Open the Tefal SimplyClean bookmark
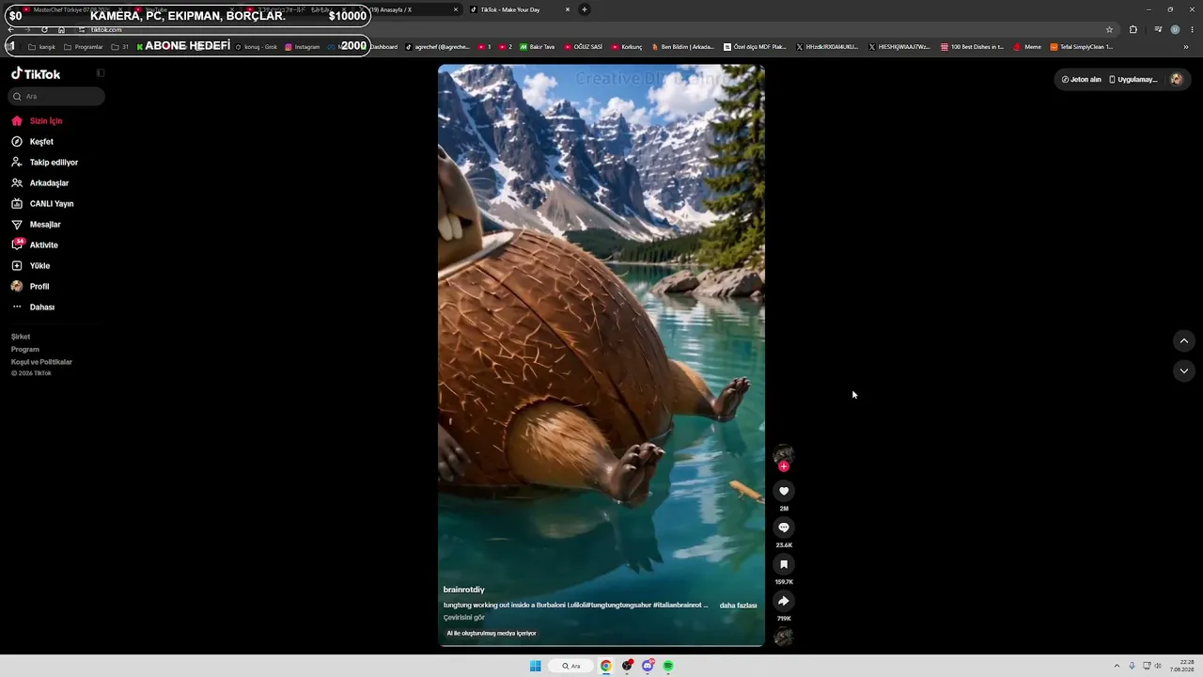 click(x=1082, y=47)
